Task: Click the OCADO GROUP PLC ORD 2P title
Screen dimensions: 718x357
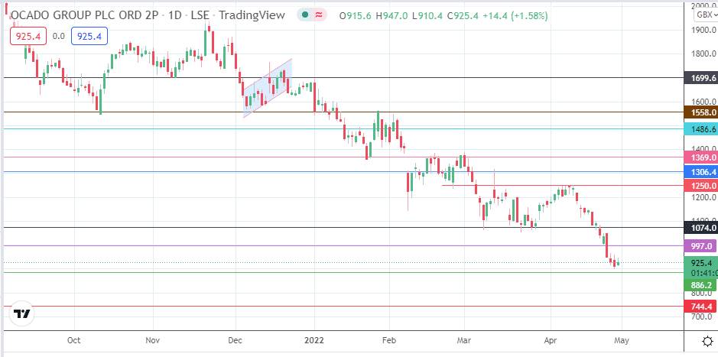Action: [85, 15]
